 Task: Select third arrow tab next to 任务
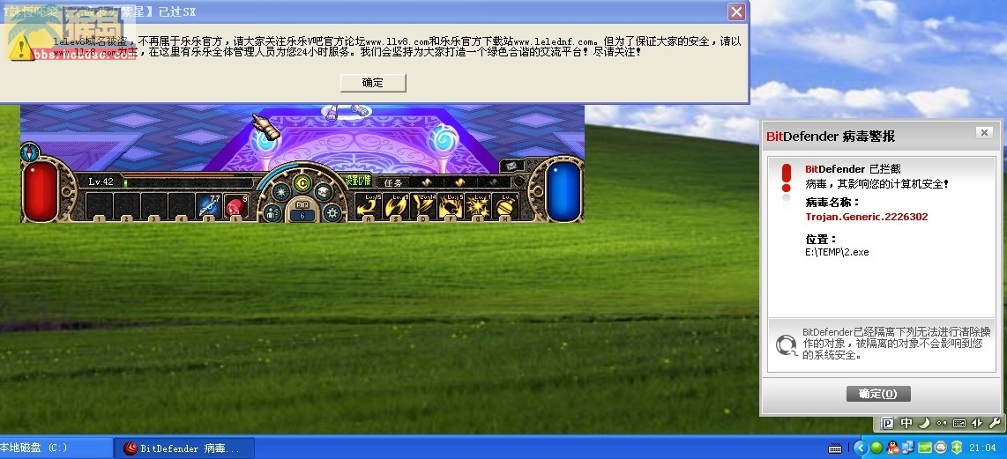pyautogui.click(x=493, y=182)
